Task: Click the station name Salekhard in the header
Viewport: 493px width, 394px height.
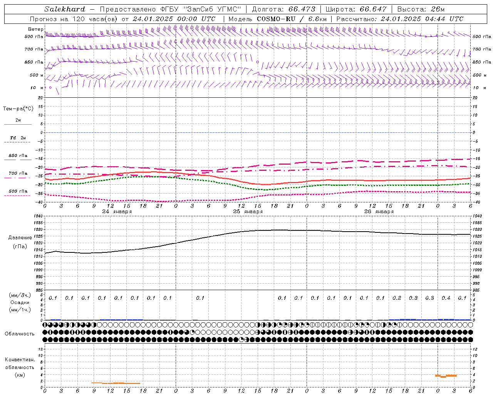Action: coord(65,9)
